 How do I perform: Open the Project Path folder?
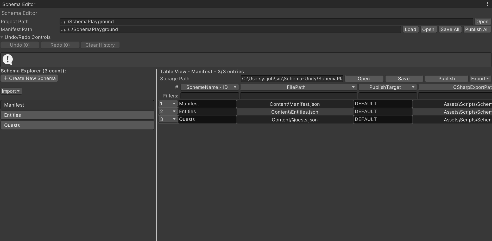pos(482,21)
